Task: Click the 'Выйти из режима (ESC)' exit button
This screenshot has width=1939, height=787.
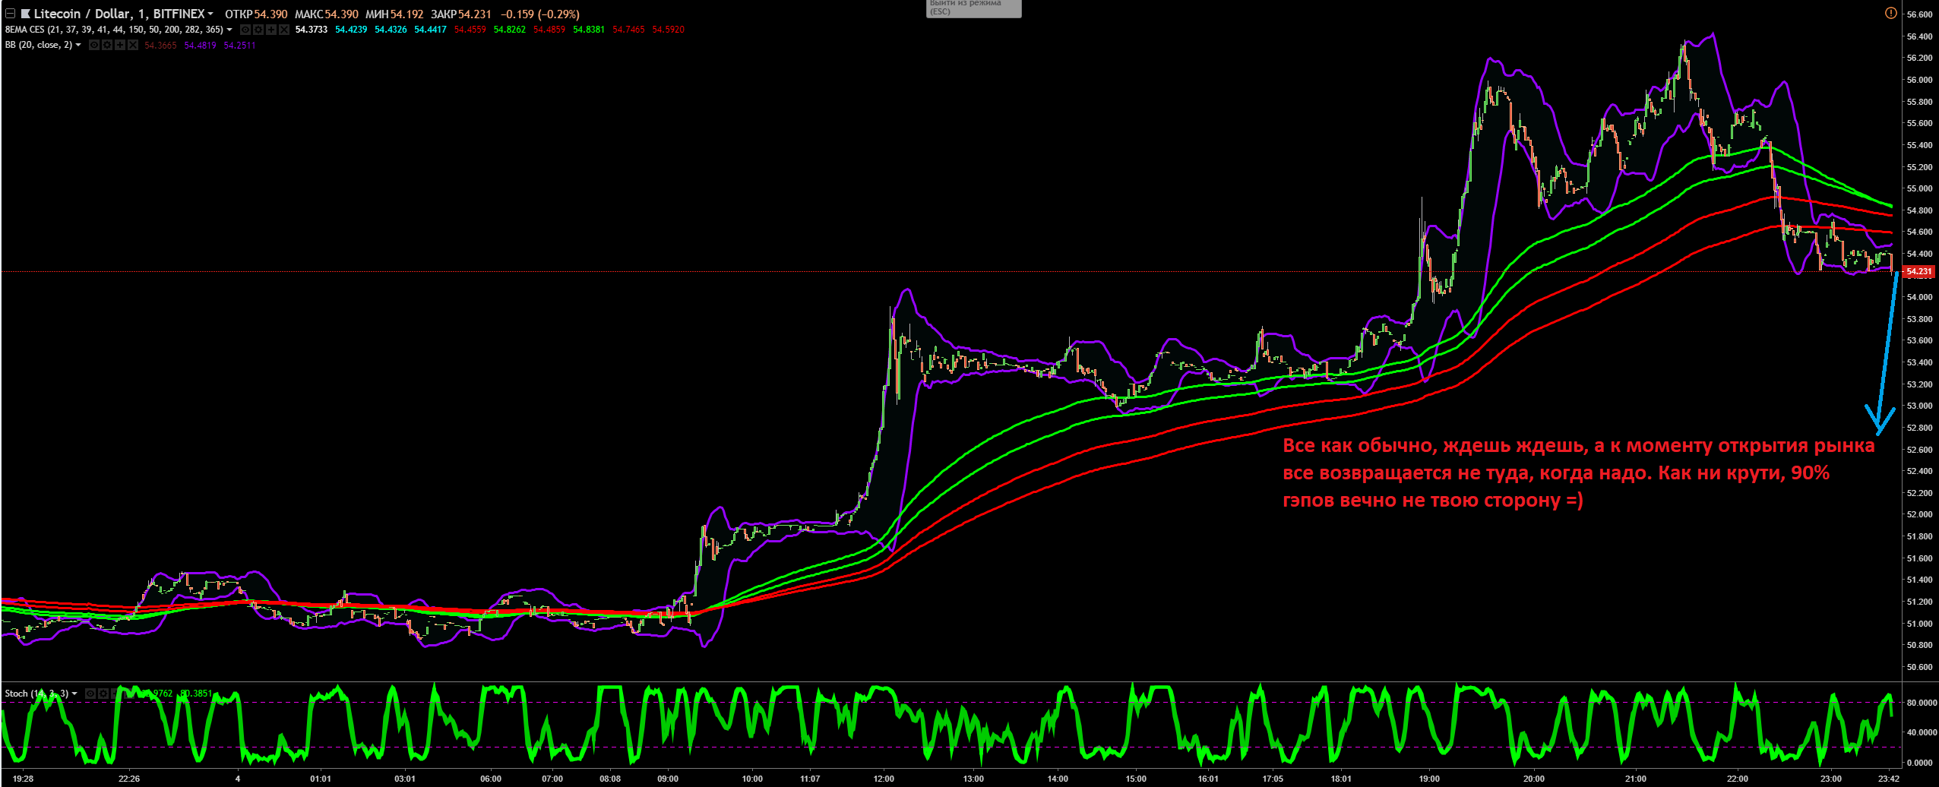Action: click(973, 8)
